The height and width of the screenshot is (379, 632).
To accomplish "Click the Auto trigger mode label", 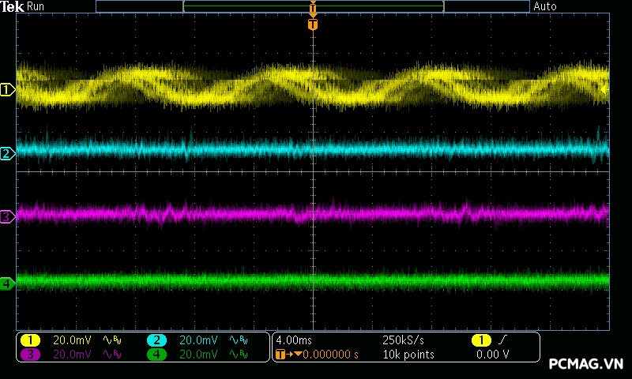I will (545, 6).
